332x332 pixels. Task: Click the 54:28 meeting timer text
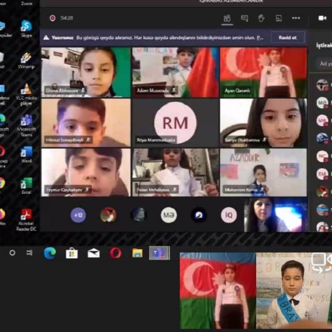pyautogui.click(x=67, y=18)
